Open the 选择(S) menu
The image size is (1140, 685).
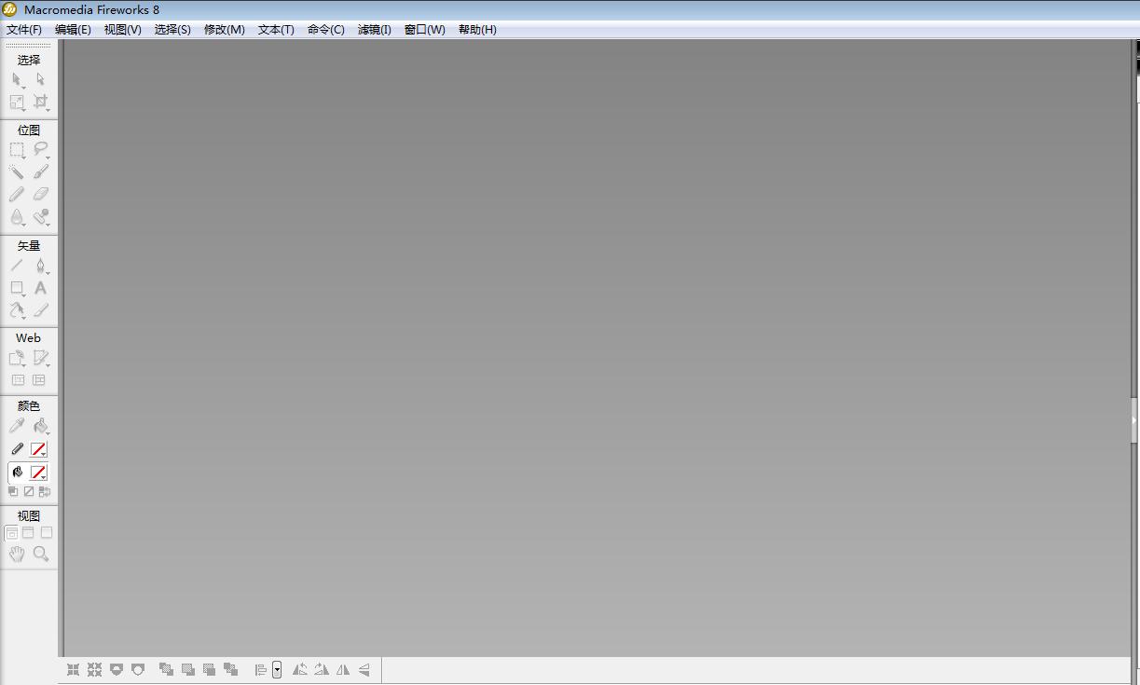tap(172, 30)
